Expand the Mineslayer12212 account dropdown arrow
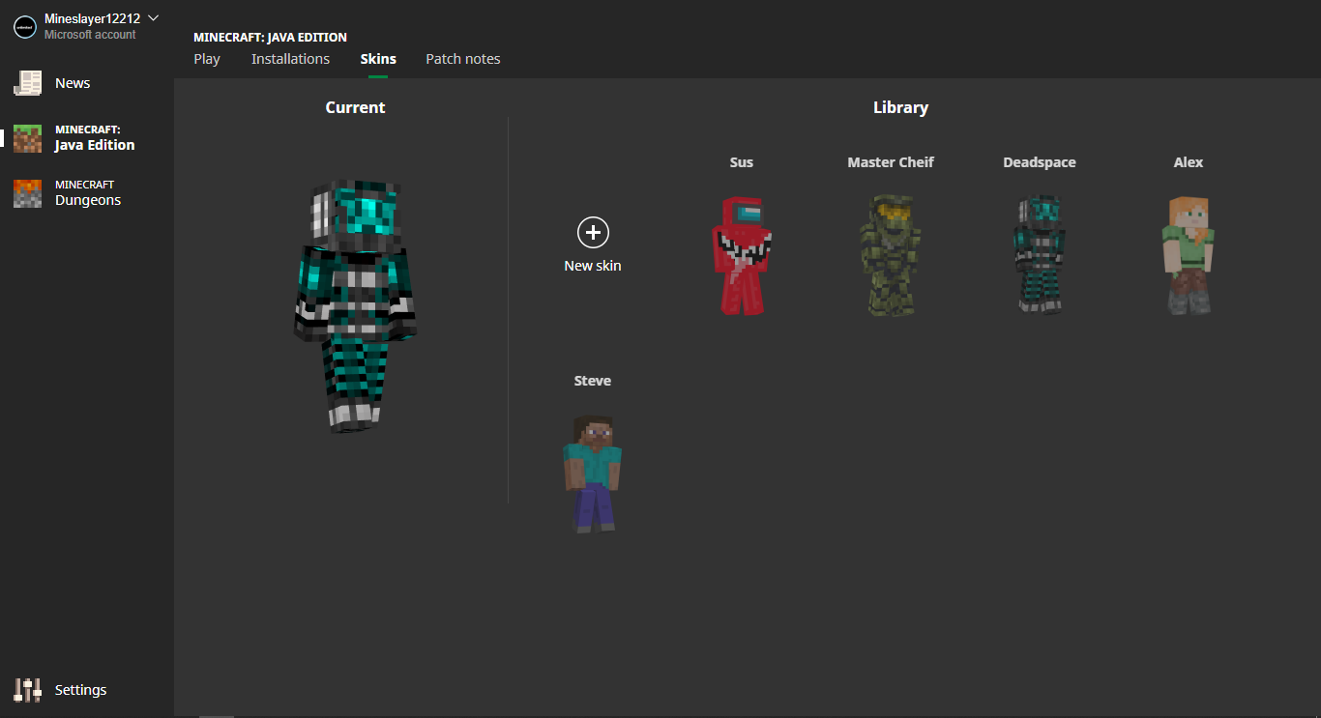The height and width of the screenshot is (718, 1321). 153,18
